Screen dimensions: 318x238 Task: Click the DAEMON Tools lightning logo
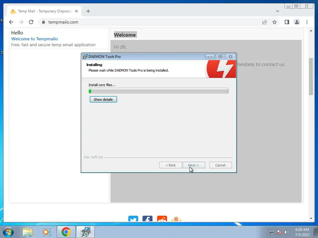coord(221,69)
